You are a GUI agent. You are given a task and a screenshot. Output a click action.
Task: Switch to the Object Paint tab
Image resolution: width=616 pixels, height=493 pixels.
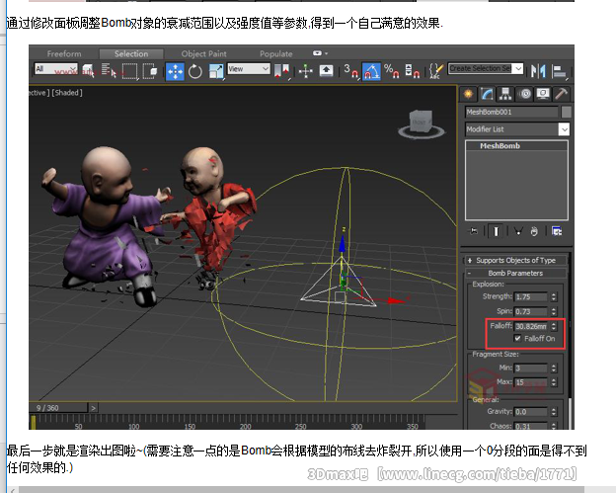tap(203, 54)
